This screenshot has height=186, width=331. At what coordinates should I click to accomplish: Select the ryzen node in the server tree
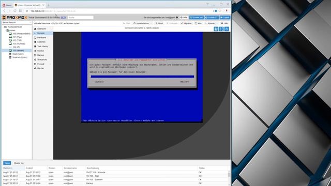(x=12, y=30)
